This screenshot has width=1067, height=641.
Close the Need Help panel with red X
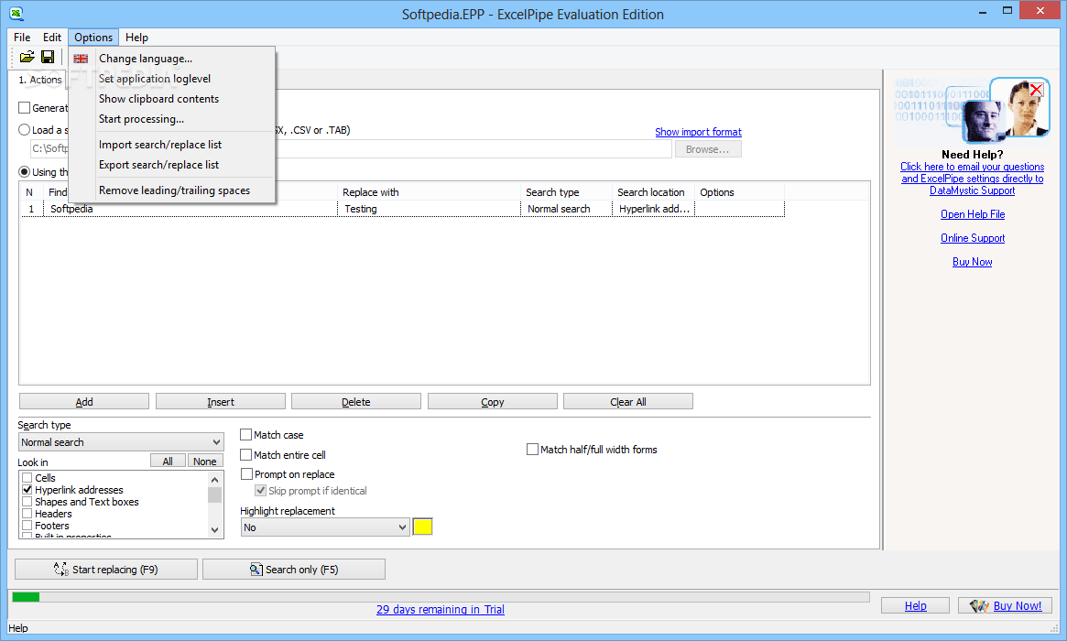(x=1036, y=90)
